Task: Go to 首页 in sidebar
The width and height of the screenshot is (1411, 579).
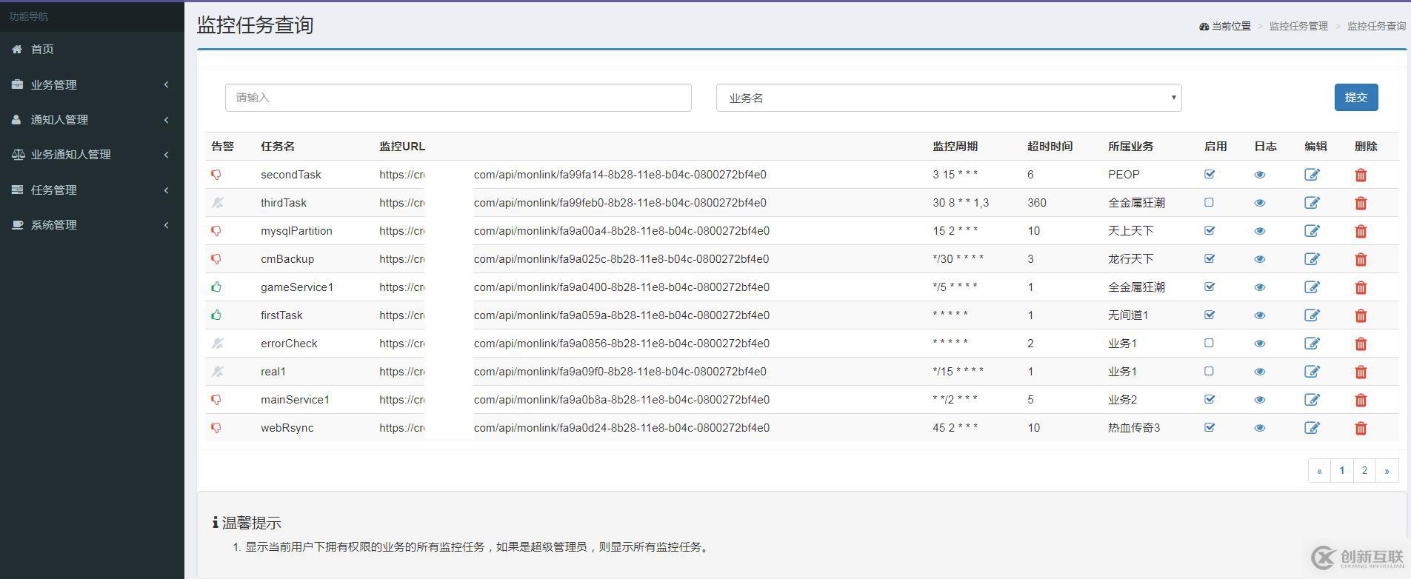Action: 92,49
